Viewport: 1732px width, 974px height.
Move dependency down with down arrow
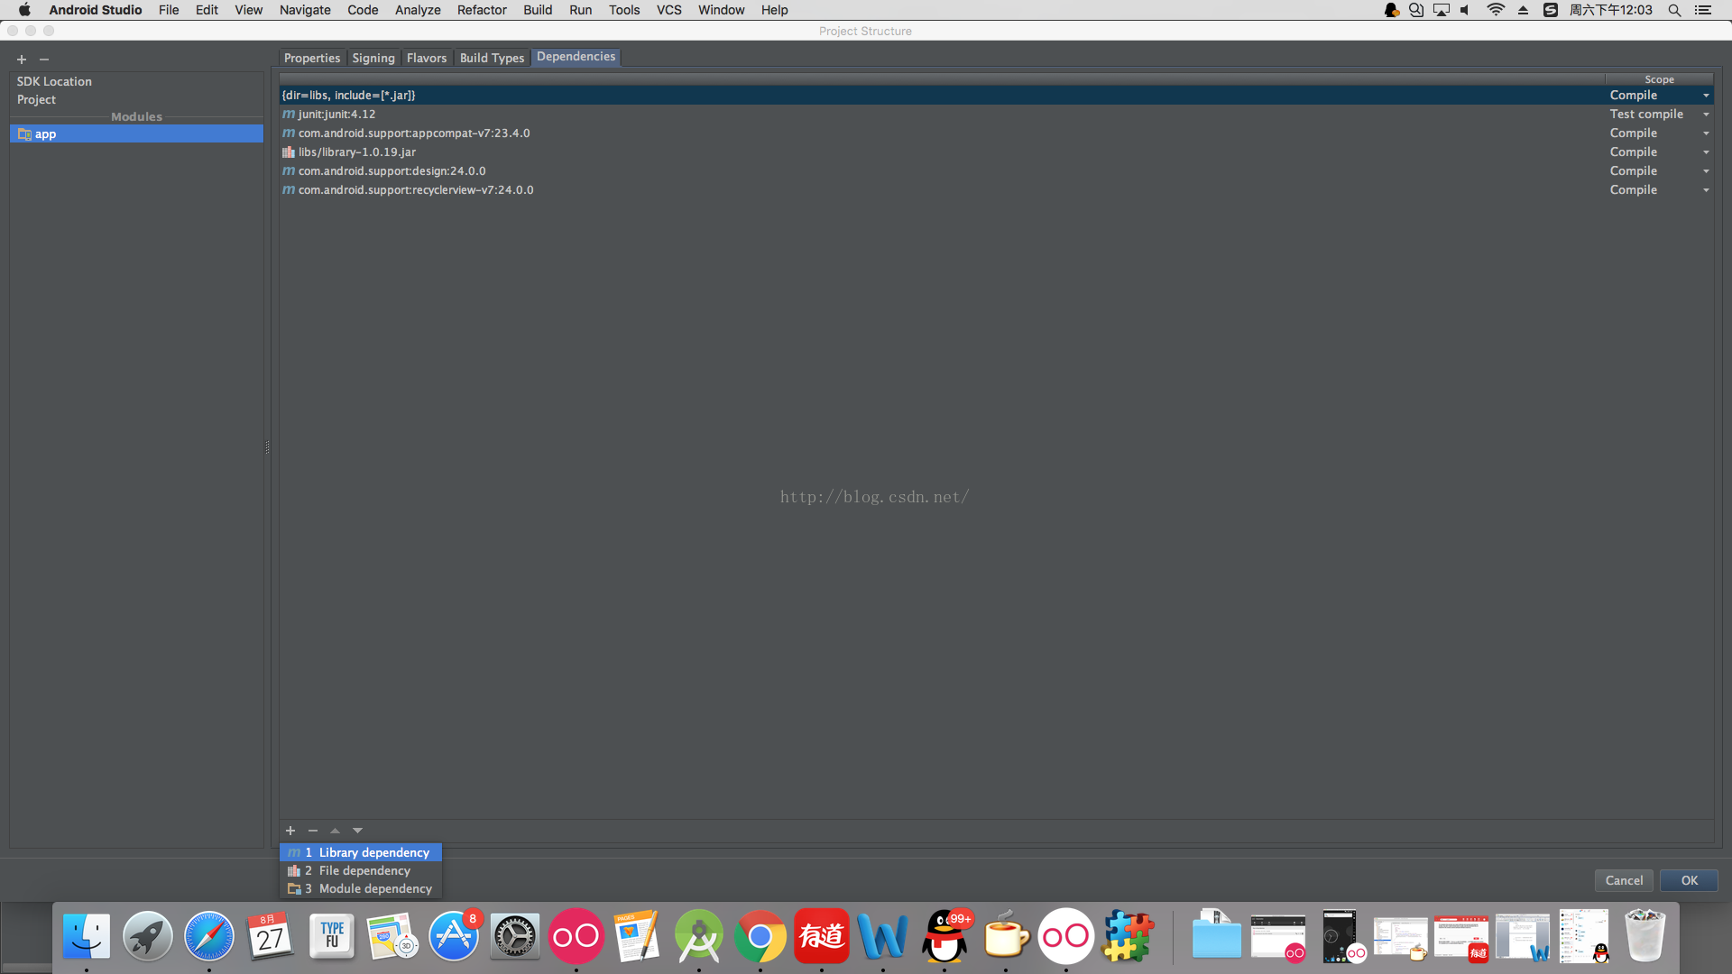pos(357,831)
